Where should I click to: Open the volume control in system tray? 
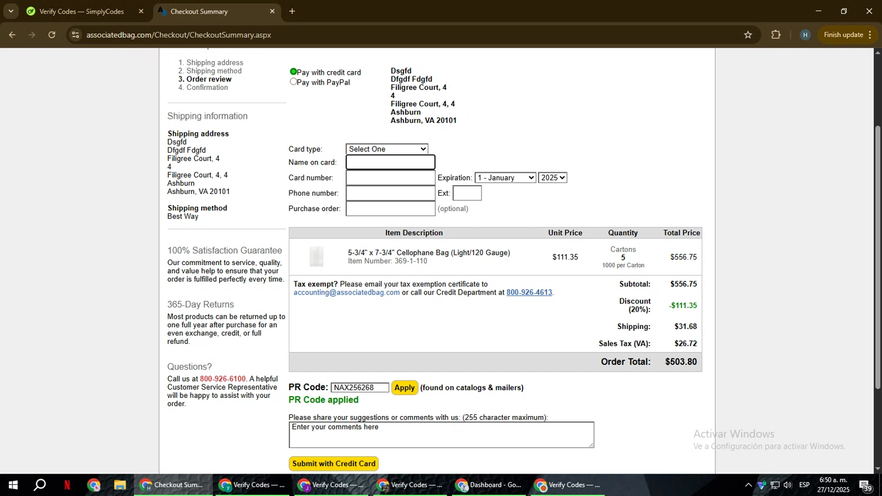787,485
